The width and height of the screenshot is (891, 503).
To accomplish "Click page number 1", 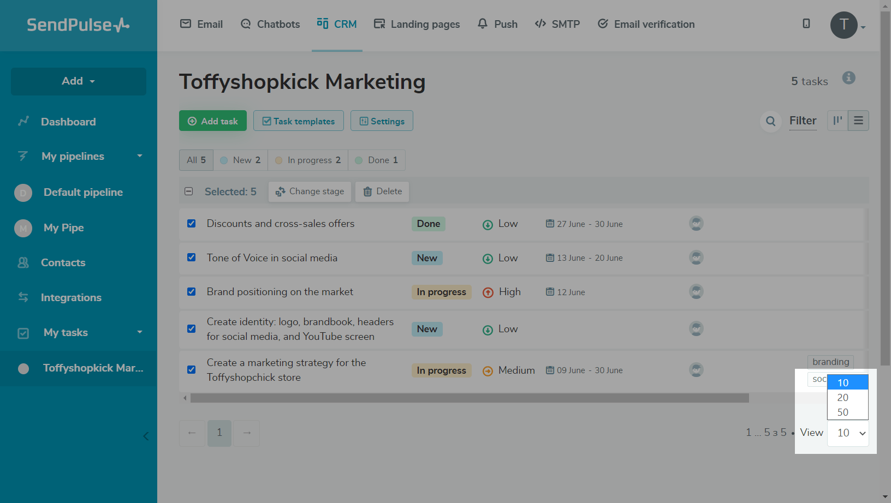I will pyautogui.click(x=219, y=433).
